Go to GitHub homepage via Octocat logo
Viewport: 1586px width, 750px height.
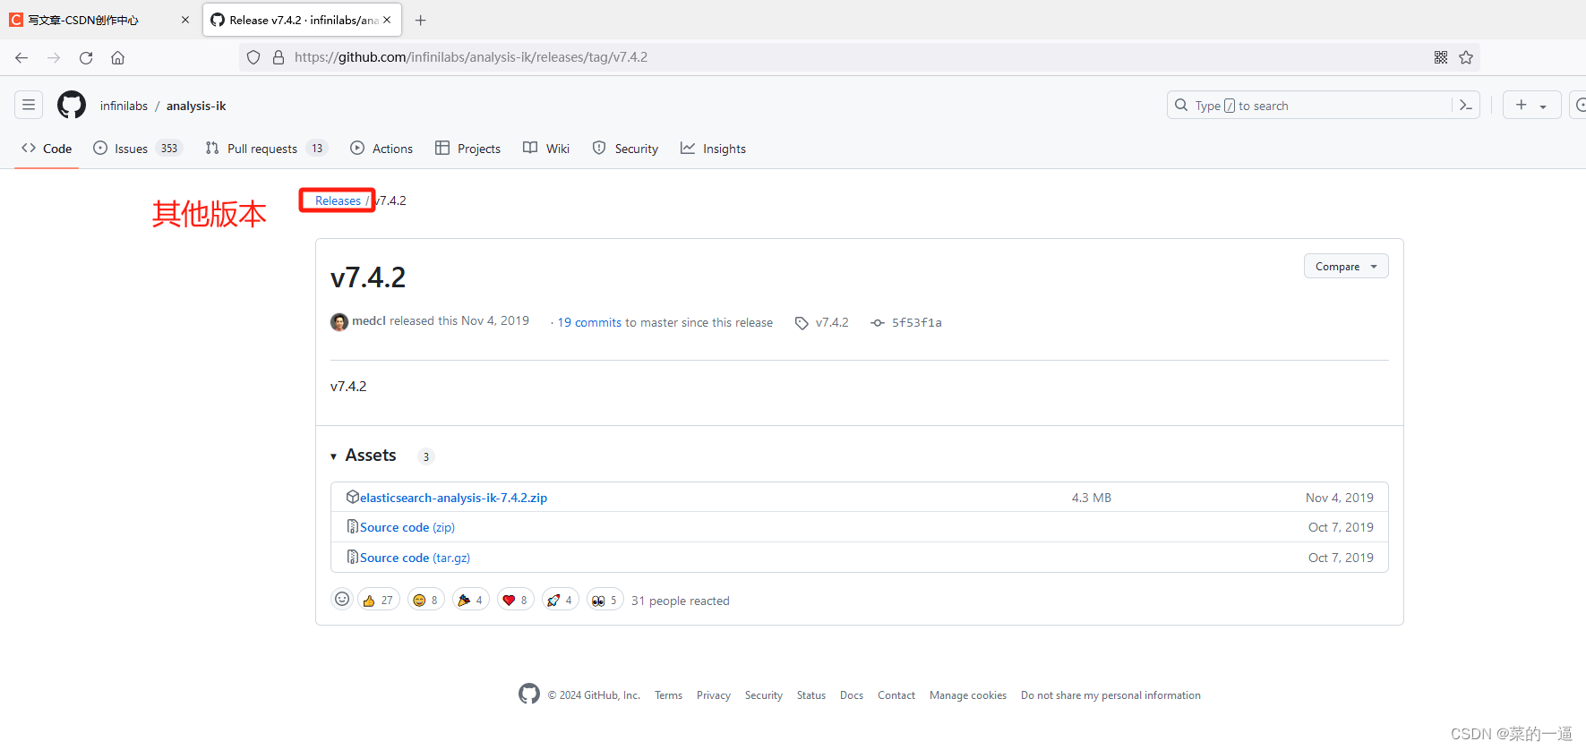(x=72, y=105)
